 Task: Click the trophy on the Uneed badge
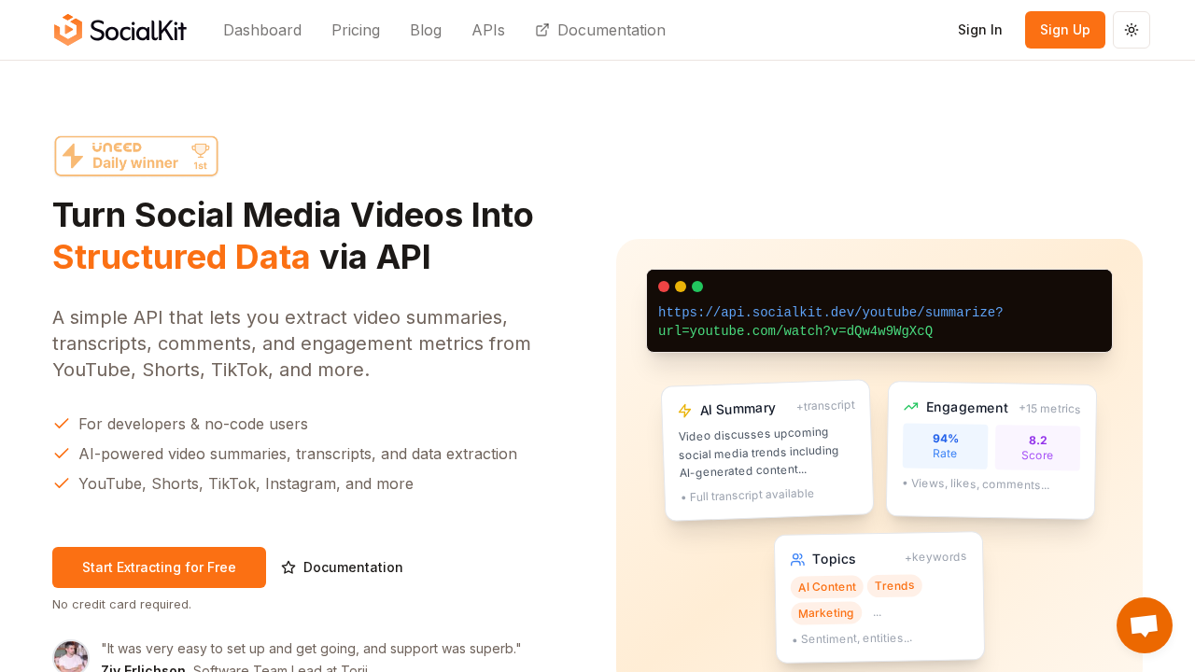[200, 149]
